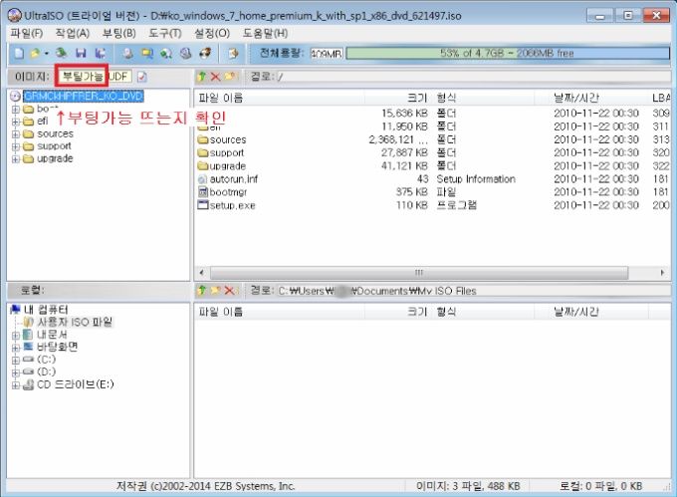Expand the efi folder tree node
Screen dimensions: 677x497
[x=16, y=122]
